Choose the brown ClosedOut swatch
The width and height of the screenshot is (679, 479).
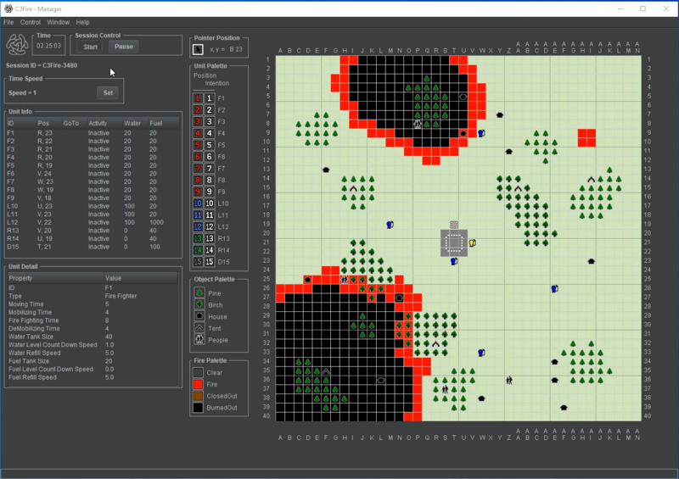point(198,396)
